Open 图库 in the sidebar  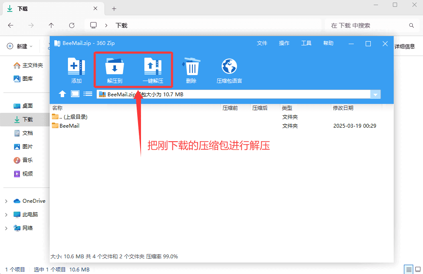pos(23,78)
